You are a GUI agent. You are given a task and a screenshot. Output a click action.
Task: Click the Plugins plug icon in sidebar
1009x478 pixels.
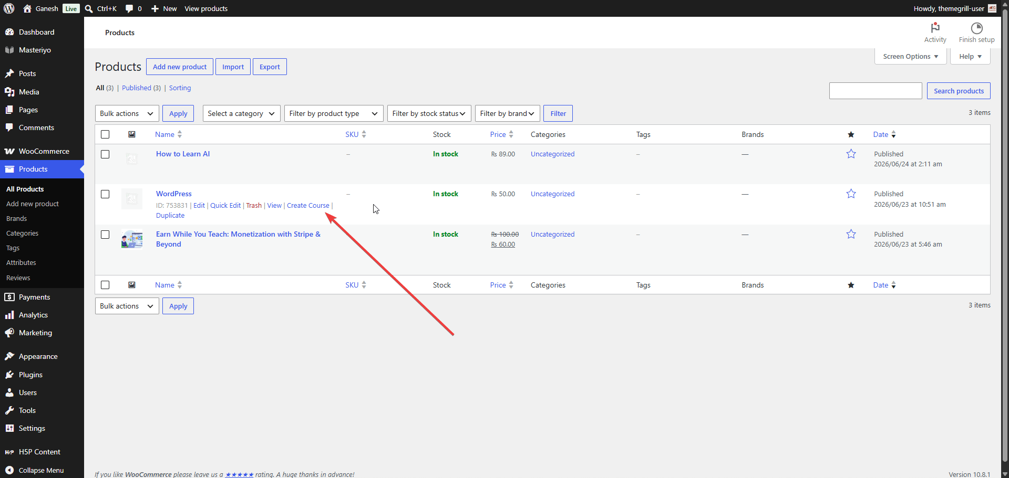[9, 375]
